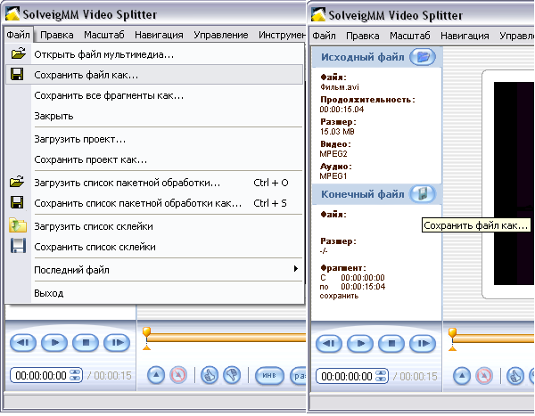Click open-folder icon beside Открыть файл мультимедиа

tap(18, 53)
